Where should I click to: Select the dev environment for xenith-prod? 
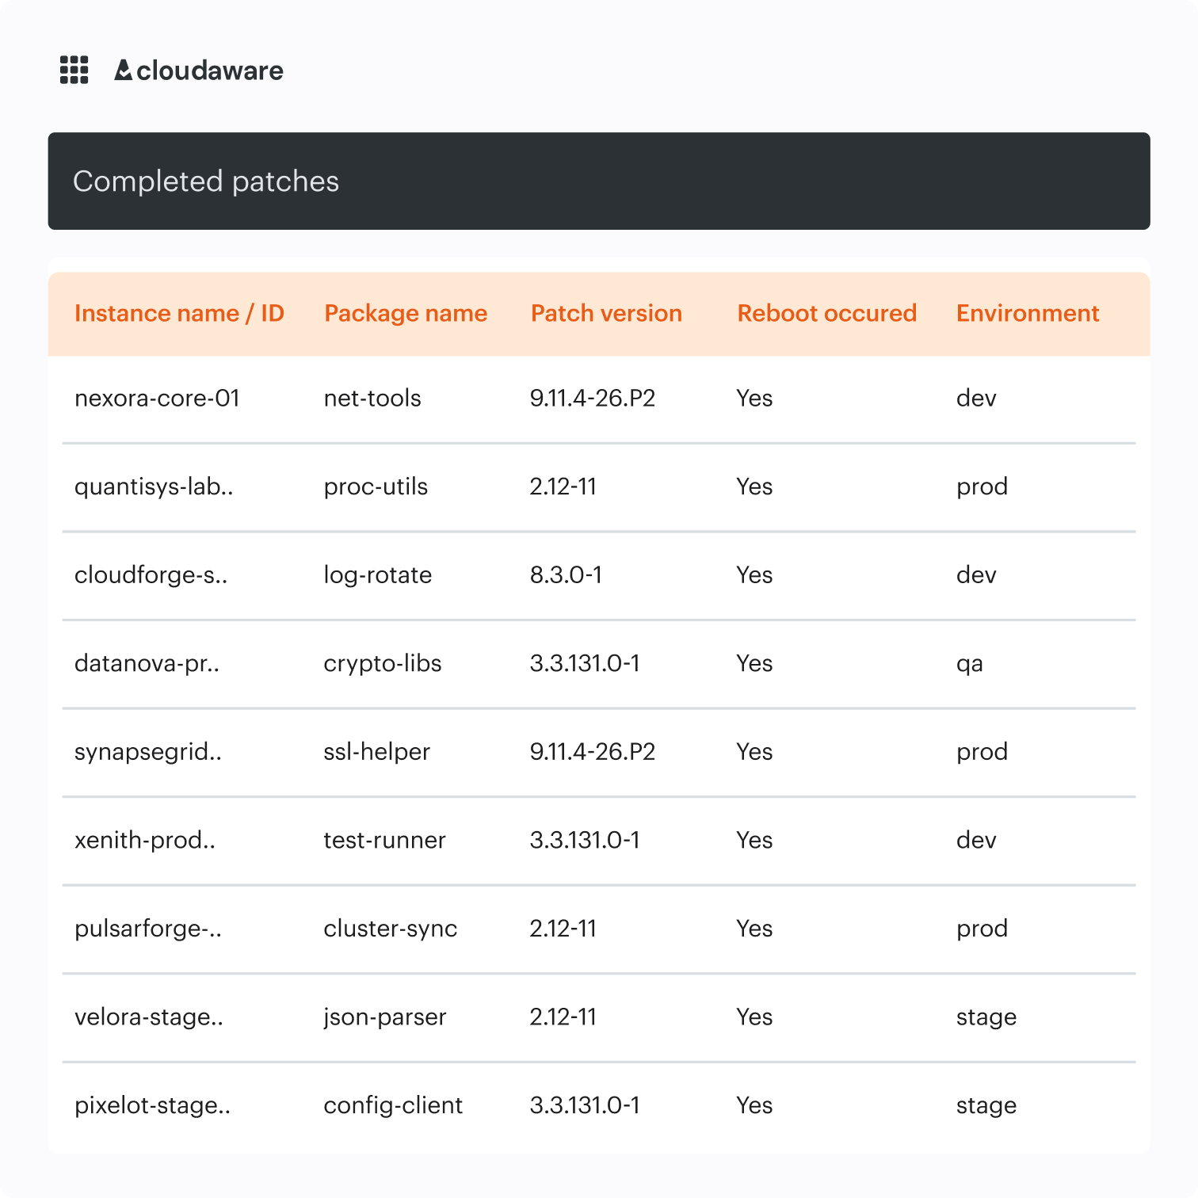click(976, 840)
